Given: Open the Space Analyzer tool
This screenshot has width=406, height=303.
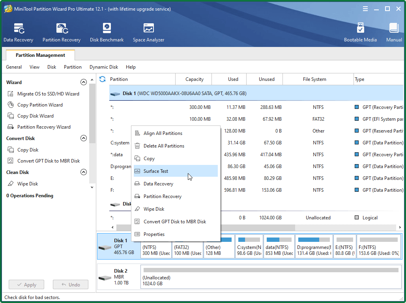Looking at the screenshot, I should tap(149, 33).
